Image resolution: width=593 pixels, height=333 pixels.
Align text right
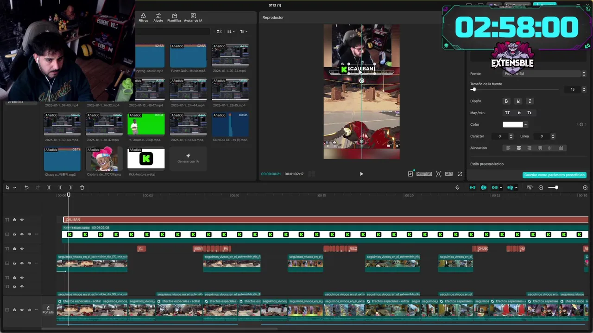[530, 148]
